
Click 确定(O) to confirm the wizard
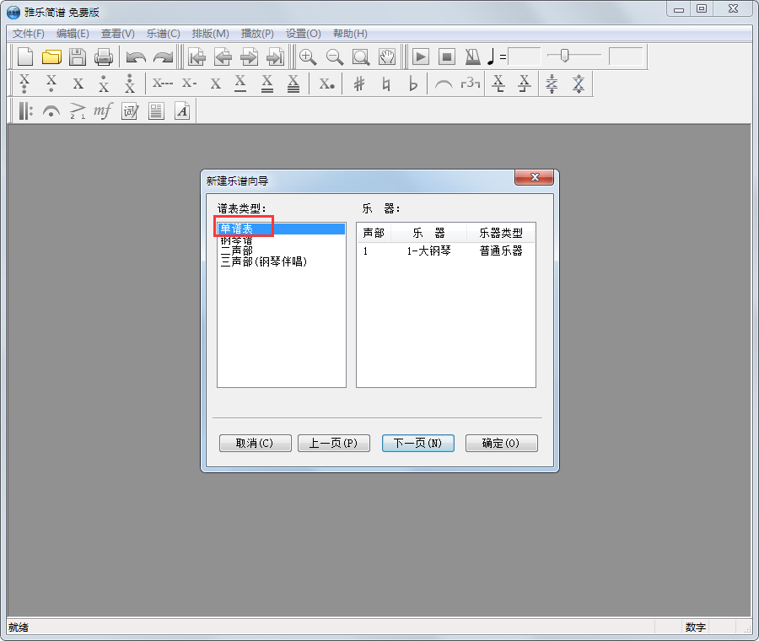[501, 443]
